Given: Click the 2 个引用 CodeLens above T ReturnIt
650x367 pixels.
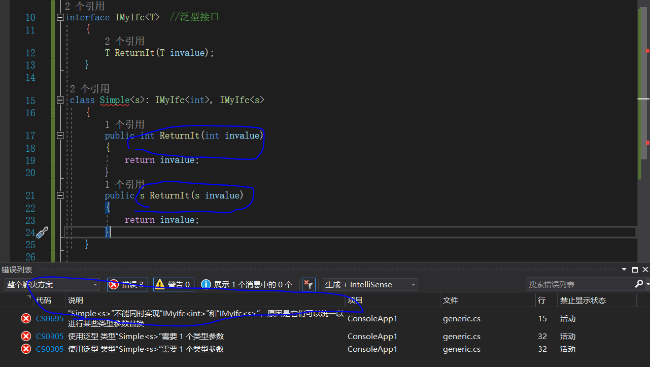Looking at the screenshot, I should point(125,41).
